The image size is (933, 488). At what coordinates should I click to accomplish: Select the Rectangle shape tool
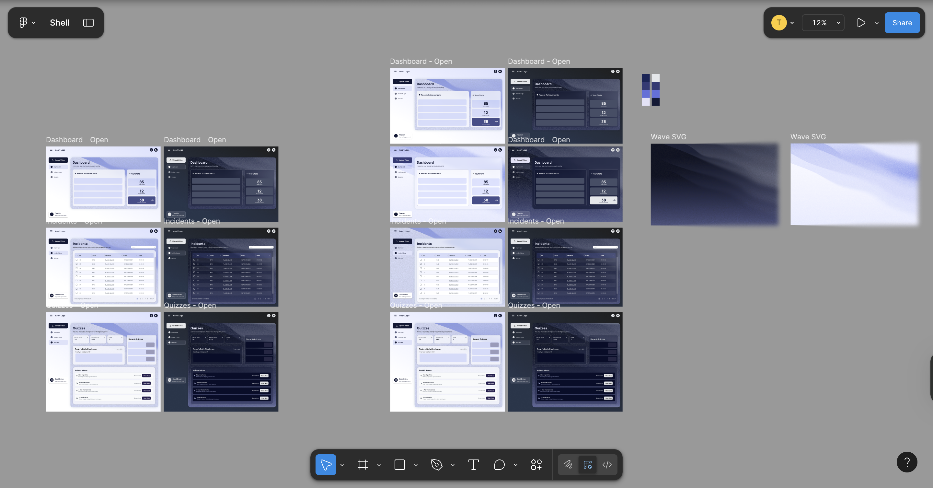click(399, 464)
